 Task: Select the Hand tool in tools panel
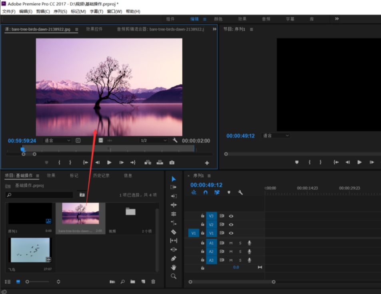coord(174,267)
